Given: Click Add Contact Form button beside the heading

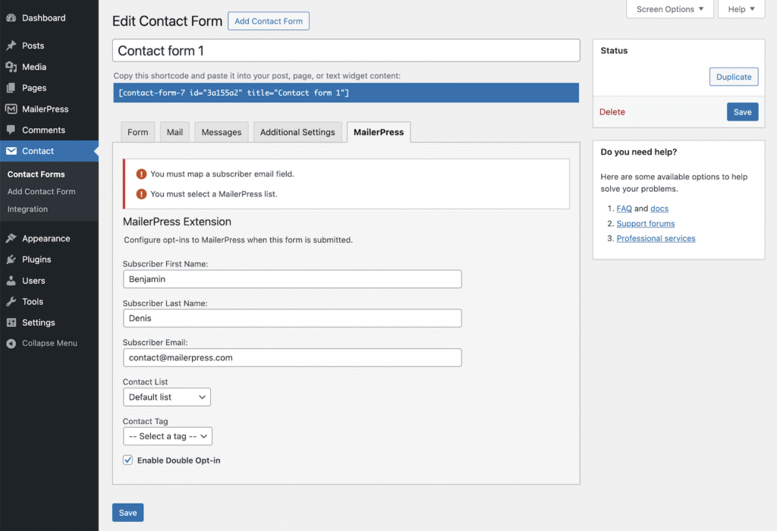Looking at the screenshot, I should [x=269, y=21].
